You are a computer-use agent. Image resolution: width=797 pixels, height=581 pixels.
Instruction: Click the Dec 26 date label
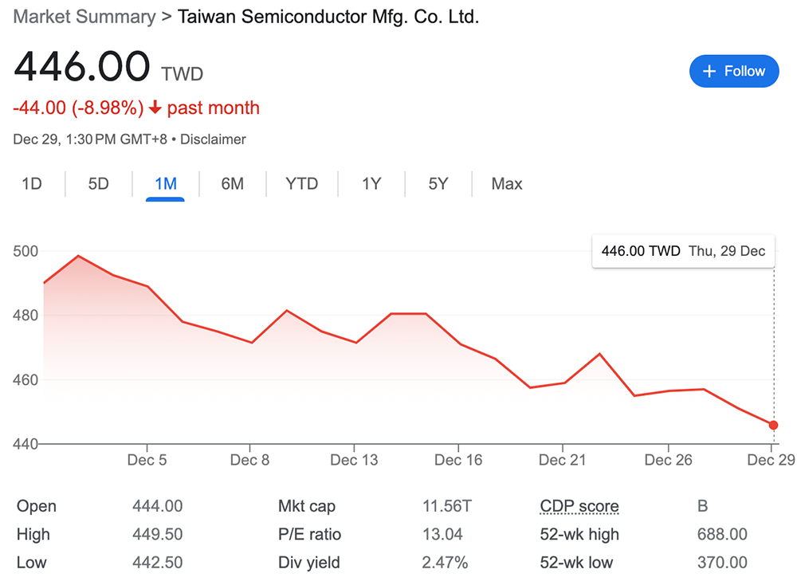click(668, 460)
